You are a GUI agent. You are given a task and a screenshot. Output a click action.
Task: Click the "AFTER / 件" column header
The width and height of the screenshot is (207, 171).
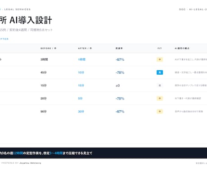click(85, 48)
